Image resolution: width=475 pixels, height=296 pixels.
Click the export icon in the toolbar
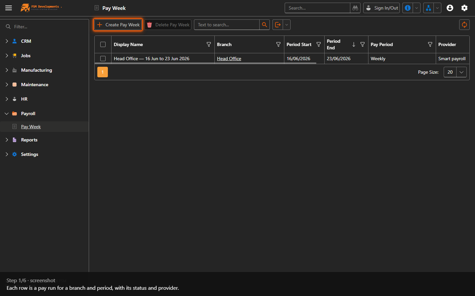pos(278,25)
